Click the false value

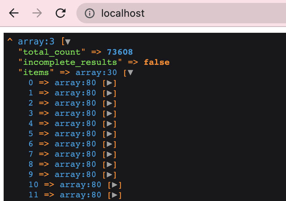157,62
